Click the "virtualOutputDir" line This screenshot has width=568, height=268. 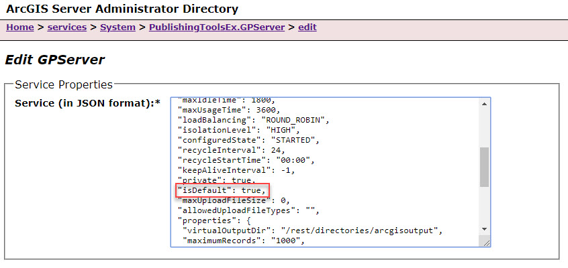pyautogui.click(x=313, y=230)
